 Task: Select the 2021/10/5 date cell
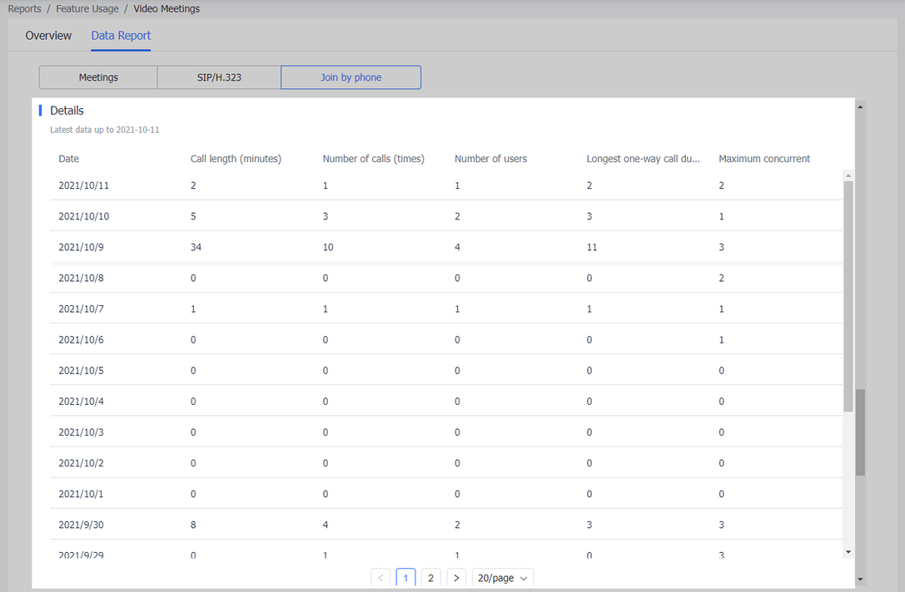click(81, 370)
